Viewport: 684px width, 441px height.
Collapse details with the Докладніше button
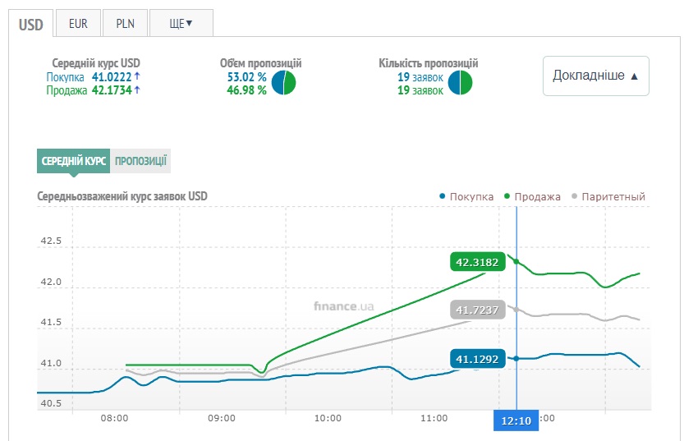click(x=595, y=76)
